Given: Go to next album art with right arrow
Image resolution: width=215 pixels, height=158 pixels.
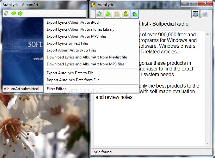Looking at the screenshot, I should pos(20,13).
